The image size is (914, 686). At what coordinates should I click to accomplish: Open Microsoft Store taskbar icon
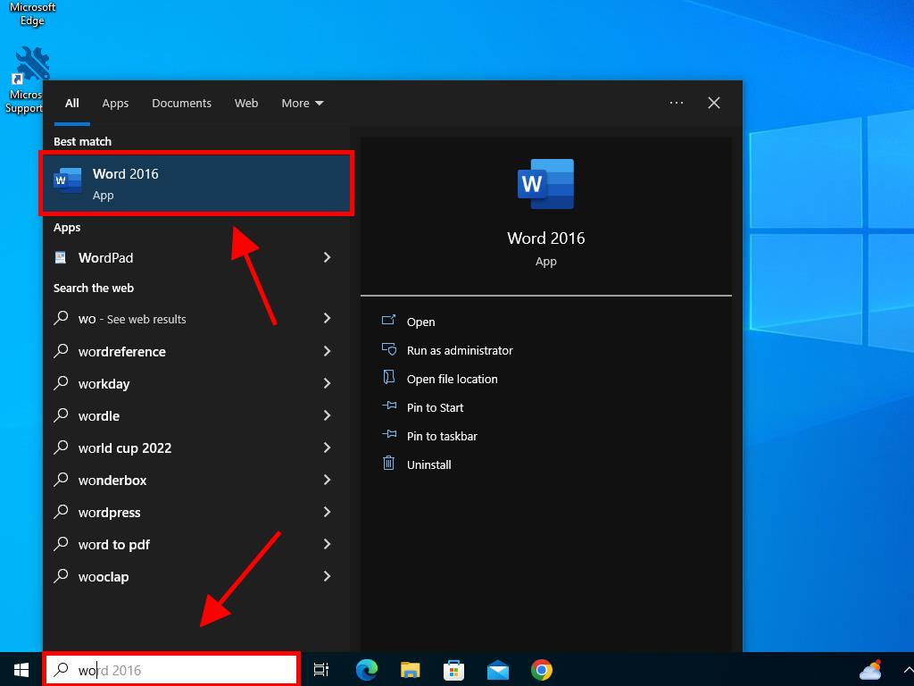tap(453, 670)
